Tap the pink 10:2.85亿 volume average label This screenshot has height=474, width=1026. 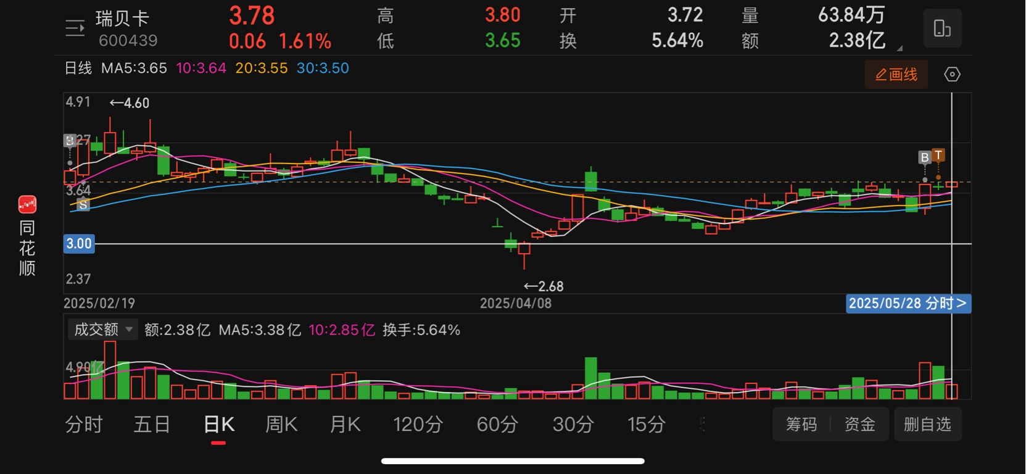click(x=342, y=330)
